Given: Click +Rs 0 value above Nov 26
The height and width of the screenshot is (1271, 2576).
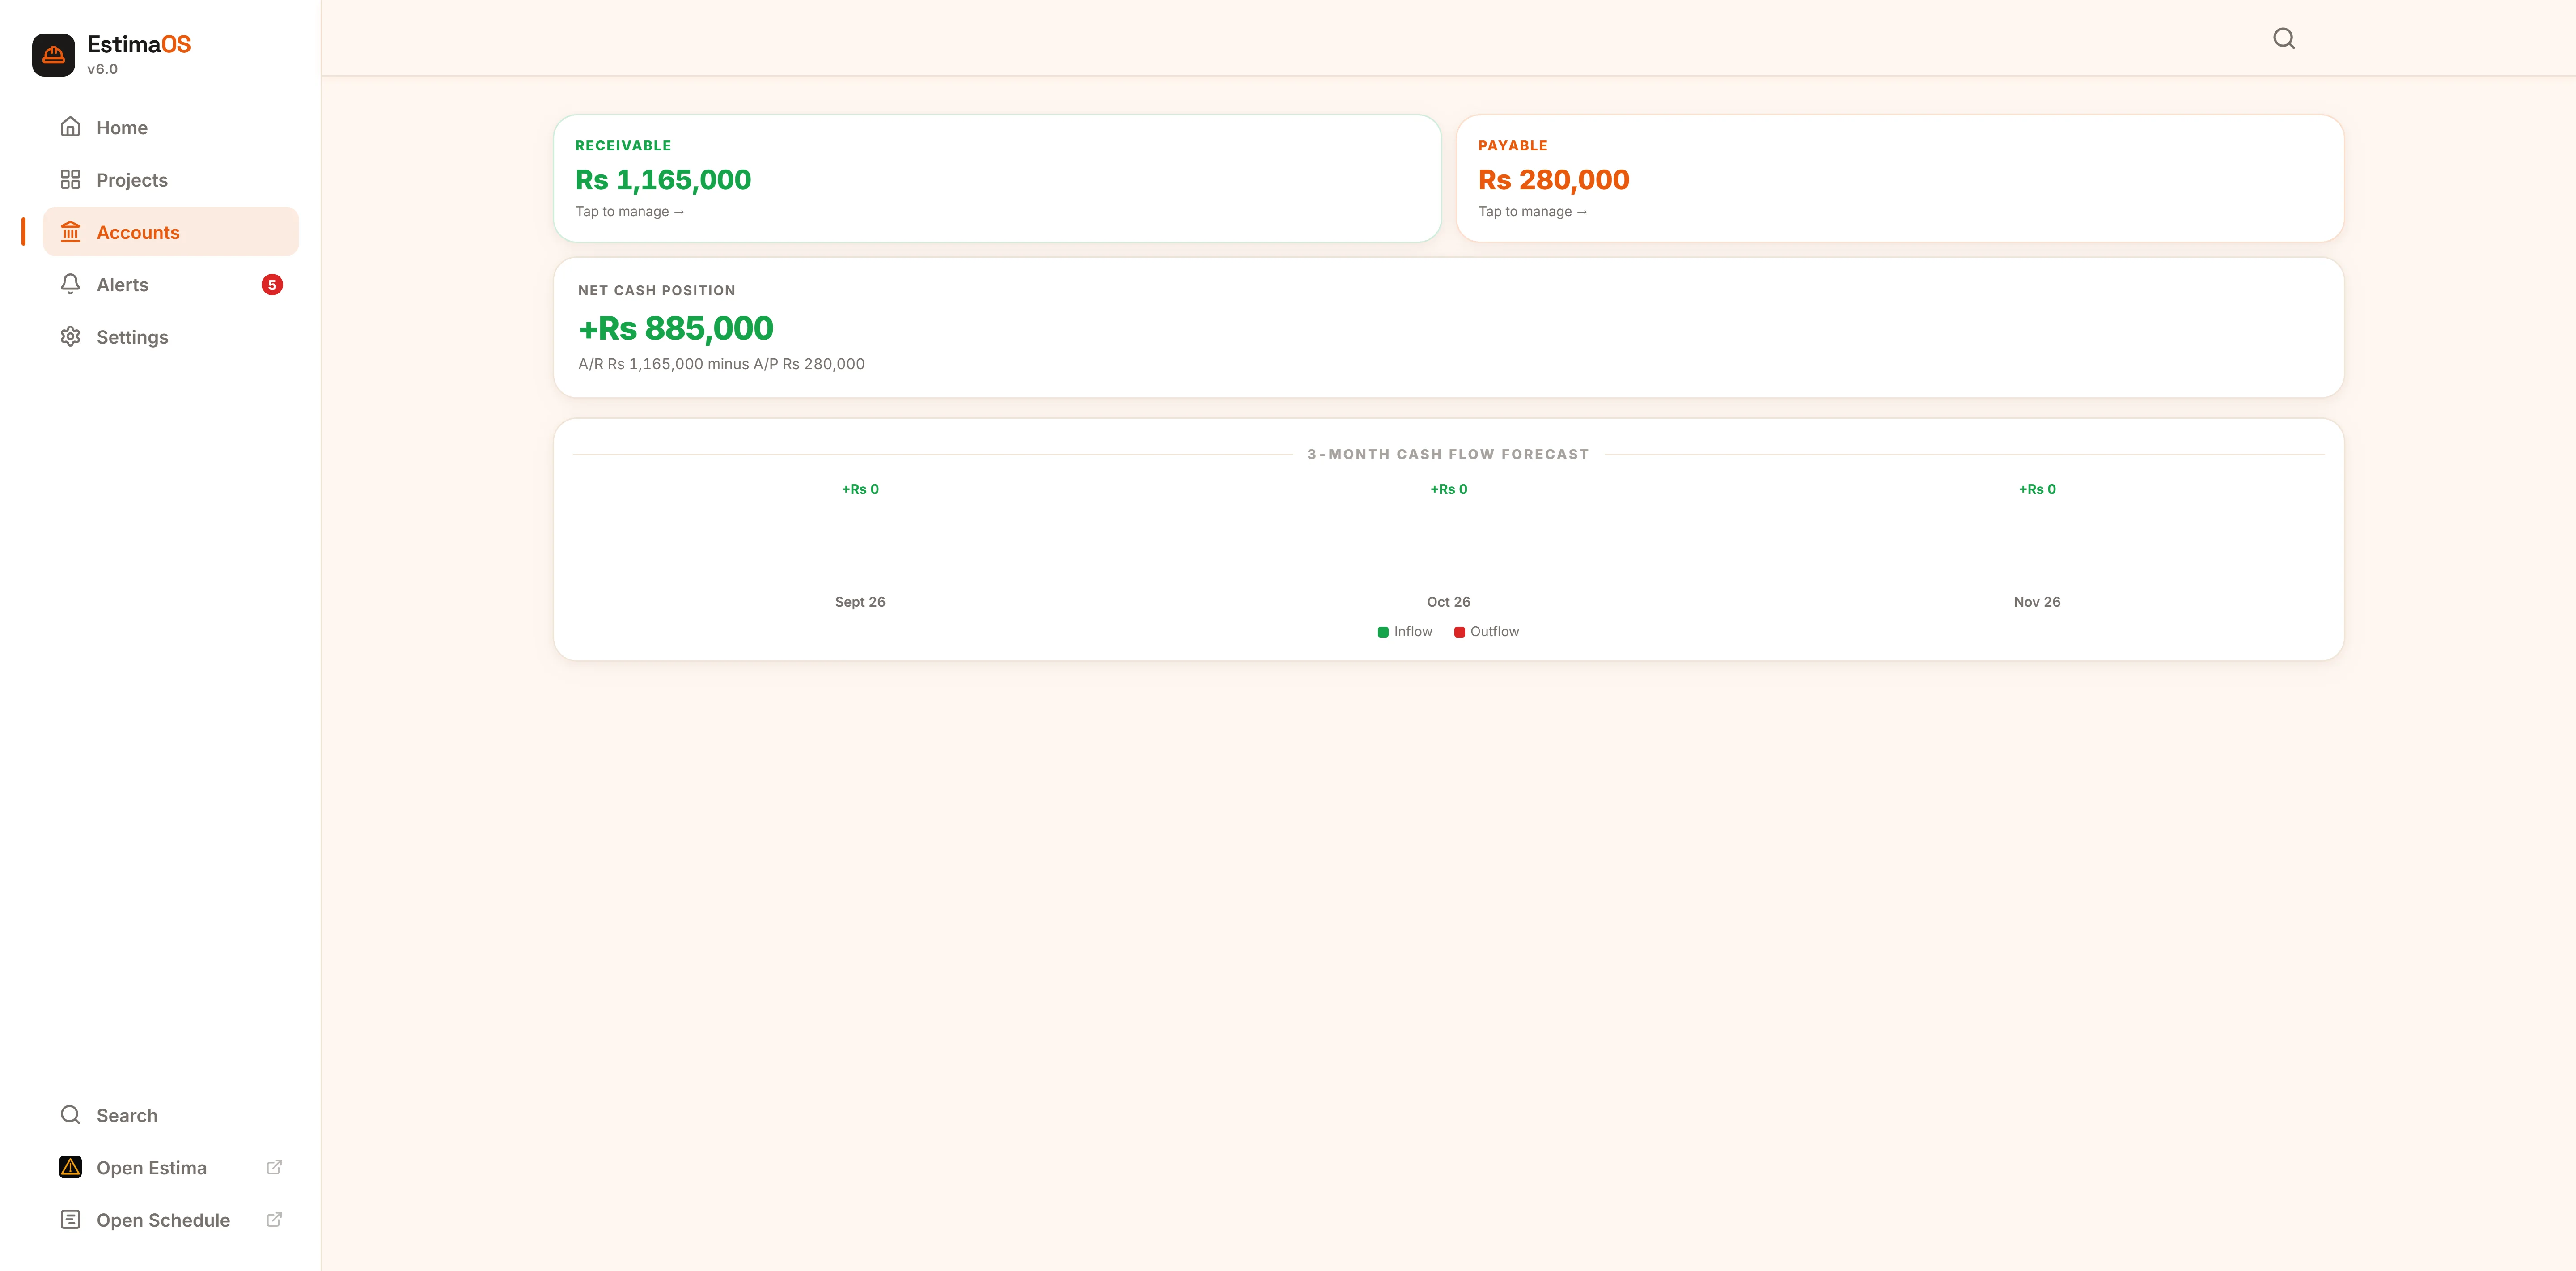Looking at the screenshot, I should (x=2037, y=489).
